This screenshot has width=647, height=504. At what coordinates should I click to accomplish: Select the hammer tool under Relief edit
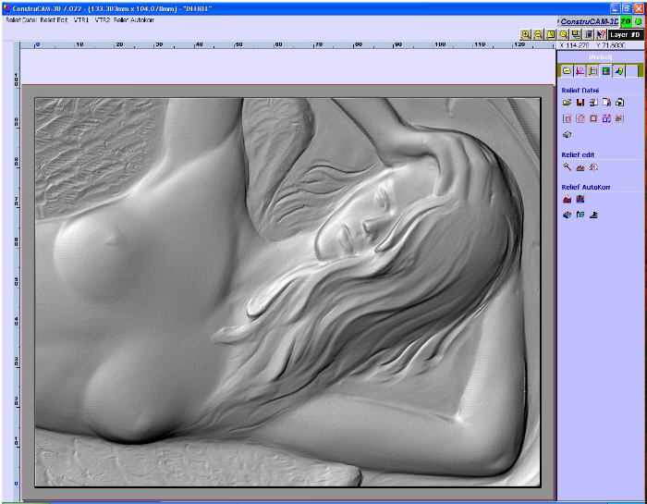(x=567, y=167)
